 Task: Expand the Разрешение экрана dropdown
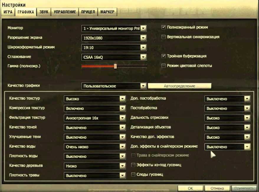coord(143,38)
